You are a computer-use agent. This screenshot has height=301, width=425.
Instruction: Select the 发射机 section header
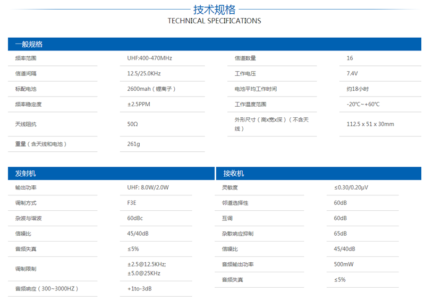[111, 174]
